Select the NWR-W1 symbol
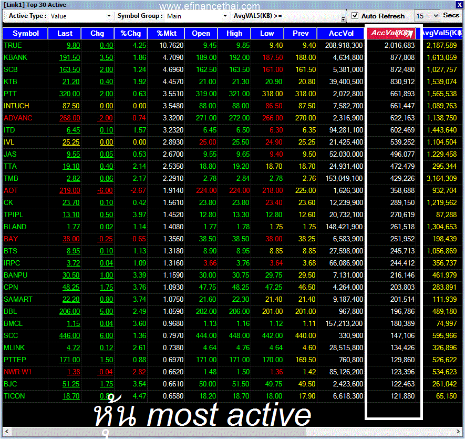This screenshot has height=439, width=465. tap(17, 372)
